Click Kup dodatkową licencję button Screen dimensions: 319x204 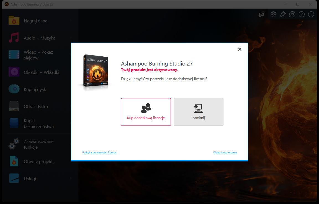coord(146,112)
